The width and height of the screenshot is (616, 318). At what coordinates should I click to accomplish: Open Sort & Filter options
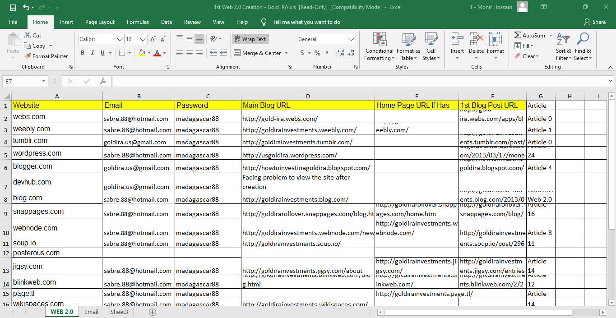563,47
